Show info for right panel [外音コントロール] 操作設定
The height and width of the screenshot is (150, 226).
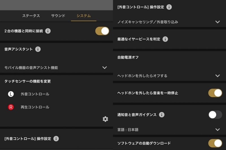169,7
